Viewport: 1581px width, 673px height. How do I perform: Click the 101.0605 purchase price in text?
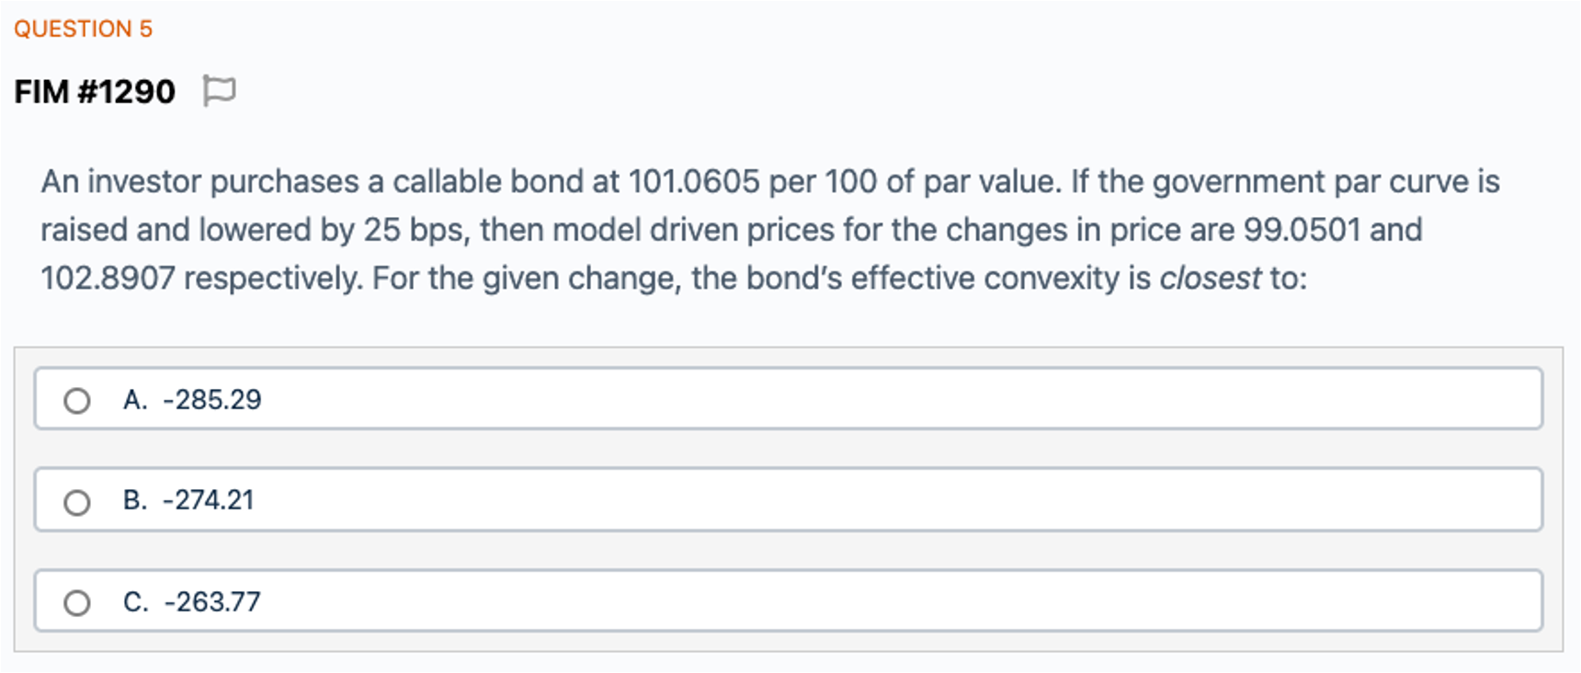(694, 181)
